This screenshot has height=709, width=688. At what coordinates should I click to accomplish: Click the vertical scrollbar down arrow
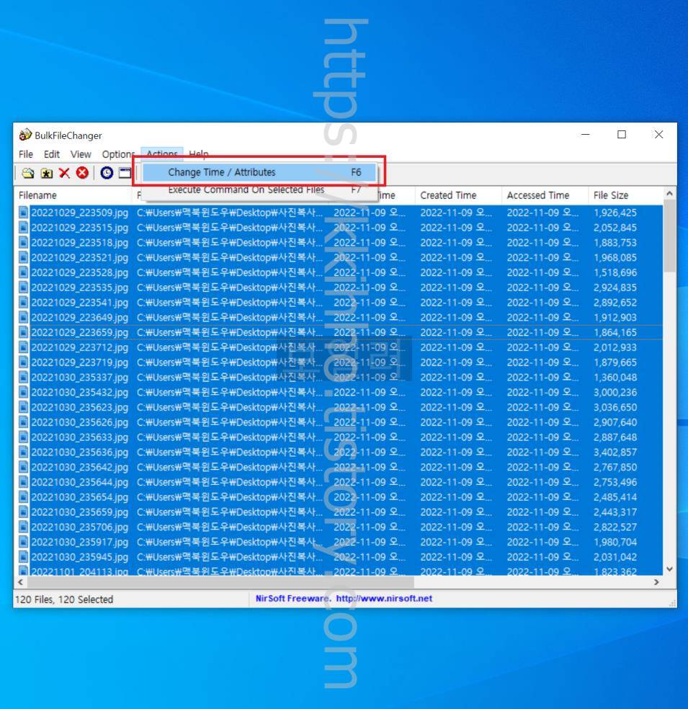click(669, 568)
